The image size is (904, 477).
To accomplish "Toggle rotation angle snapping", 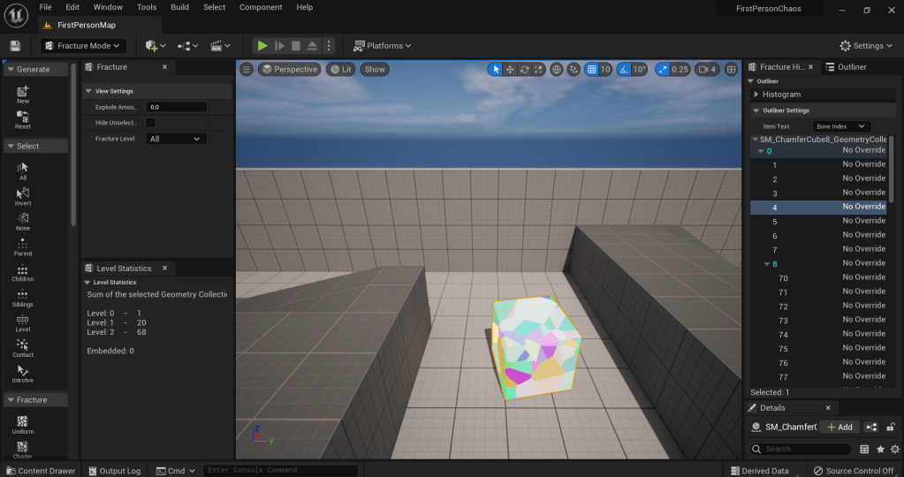I will click(625, 69).
